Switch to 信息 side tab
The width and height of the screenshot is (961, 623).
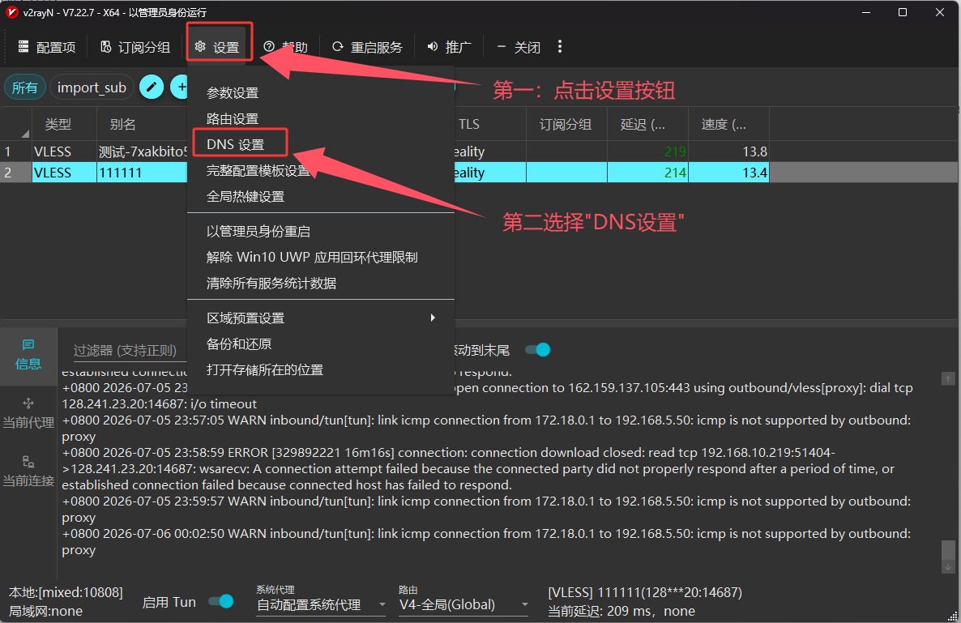coord(28,356)
